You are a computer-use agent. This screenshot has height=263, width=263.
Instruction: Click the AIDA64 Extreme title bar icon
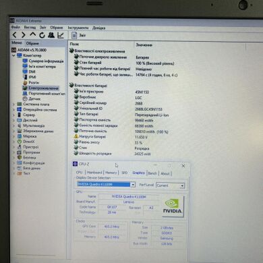(12, 21)
